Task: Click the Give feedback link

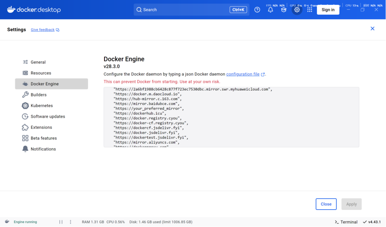Action: 43,30
